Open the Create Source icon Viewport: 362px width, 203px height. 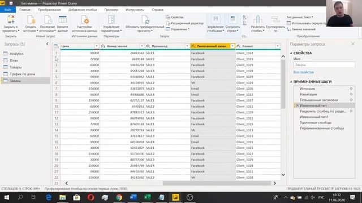pos(31,20)
